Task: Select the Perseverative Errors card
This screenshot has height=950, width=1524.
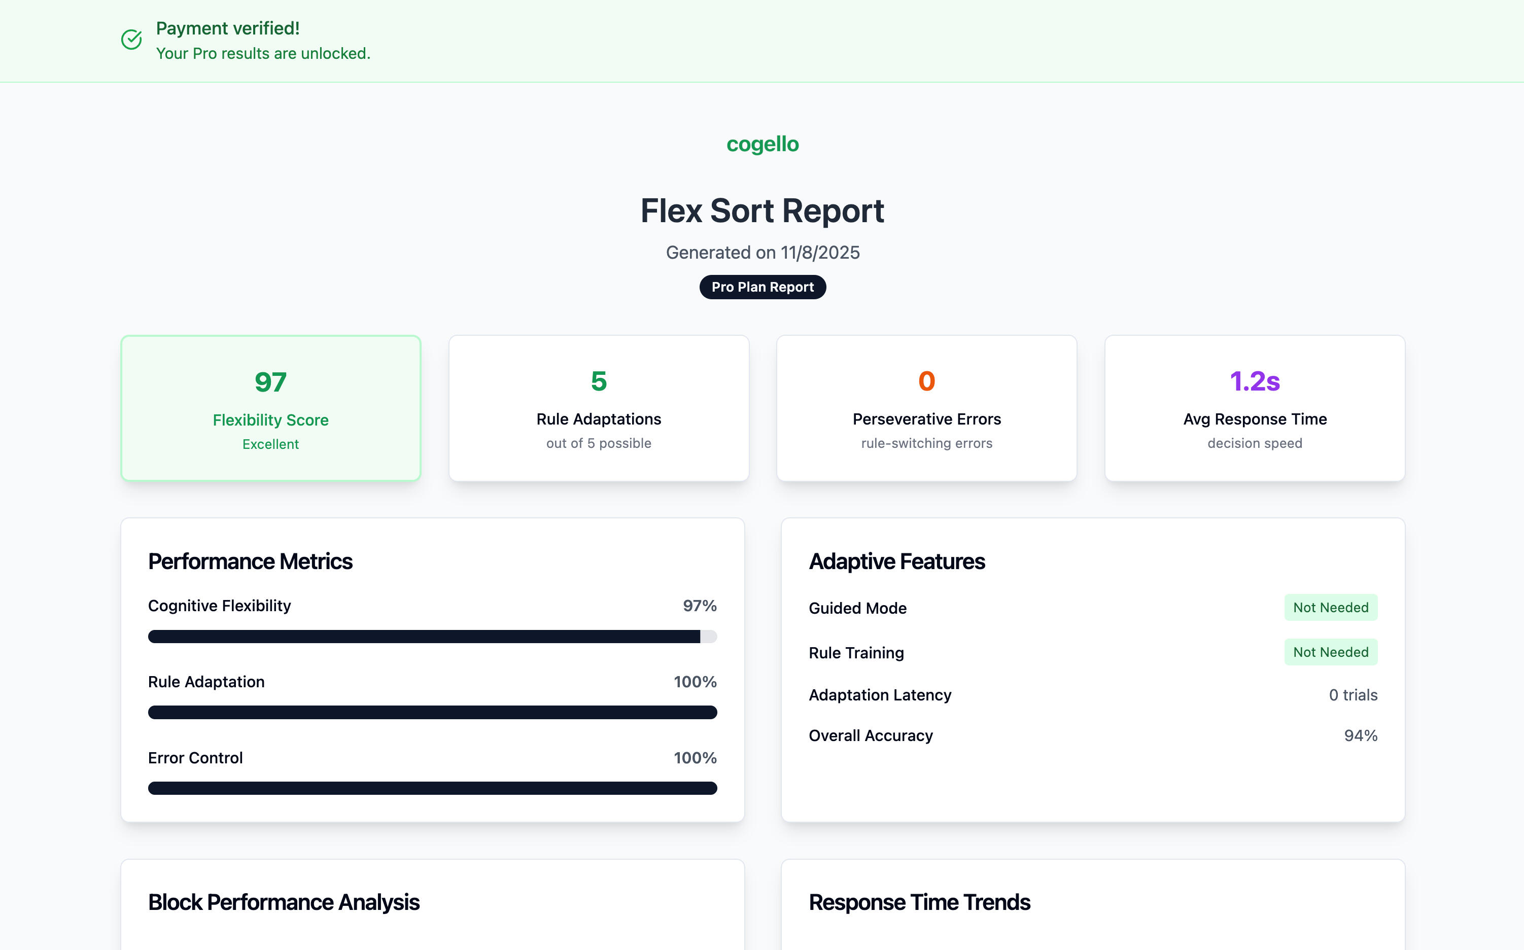Action: tap(926, 408)
